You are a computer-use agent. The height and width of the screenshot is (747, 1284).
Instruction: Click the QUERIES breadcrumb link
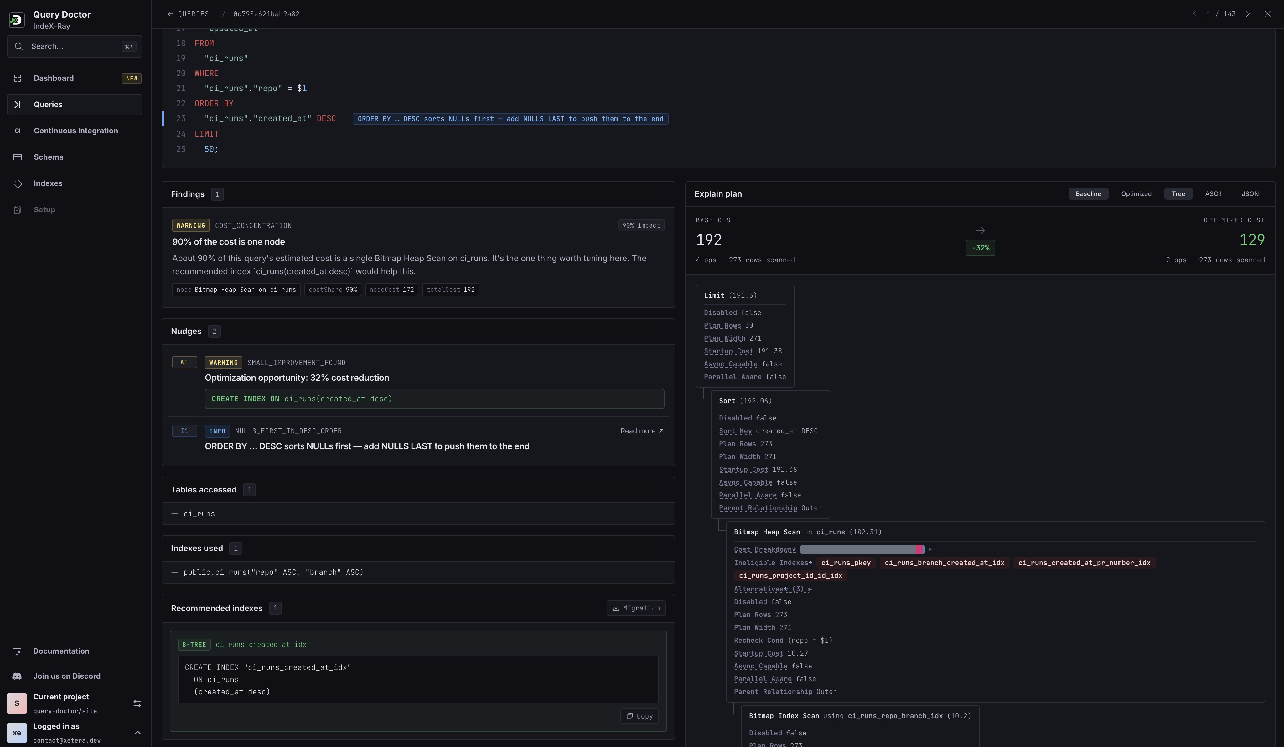click(193, 14)
